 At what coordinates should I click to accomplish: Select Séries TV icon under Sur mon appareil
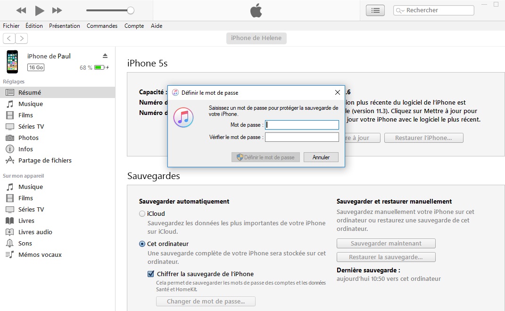[10, 210]
